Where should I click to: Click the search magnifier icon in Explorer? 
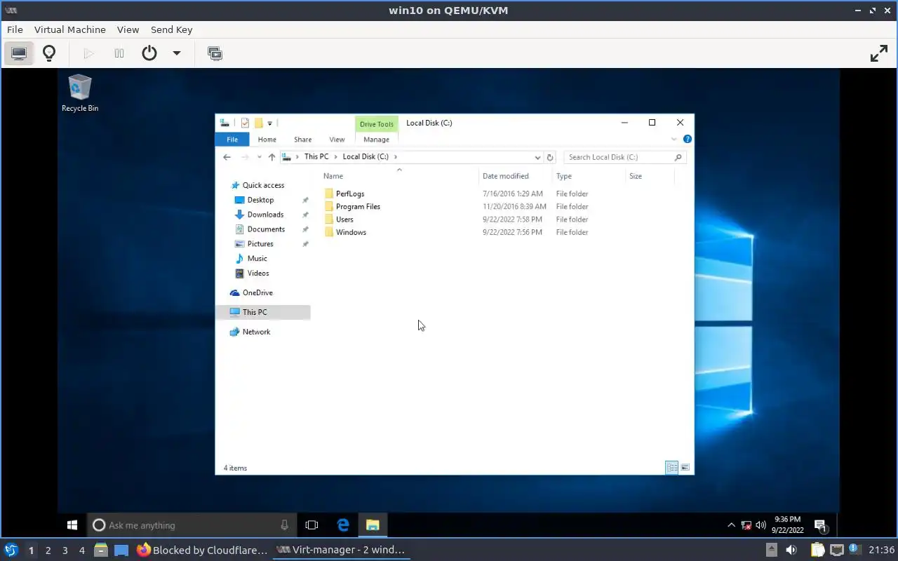pos(678,157)
